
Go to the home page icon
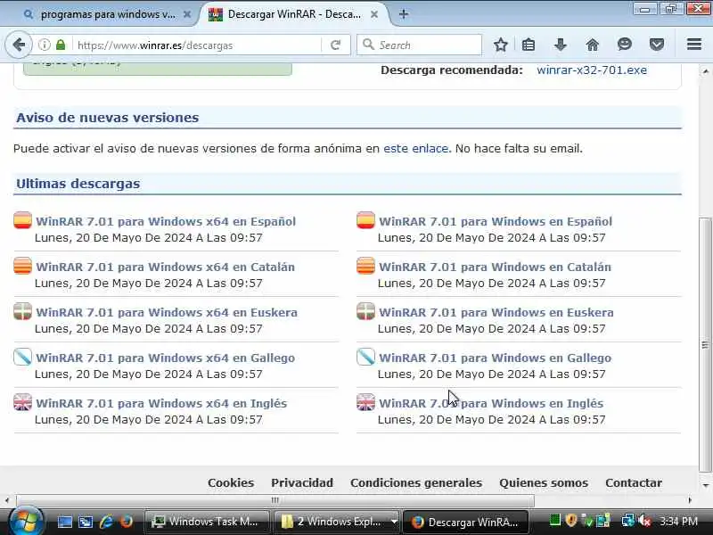[x=592, y=45]
